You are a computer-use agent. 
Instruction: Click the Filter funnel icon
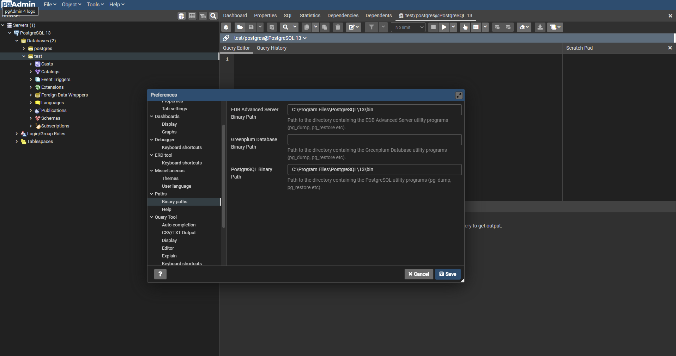(x=372, y=27)
